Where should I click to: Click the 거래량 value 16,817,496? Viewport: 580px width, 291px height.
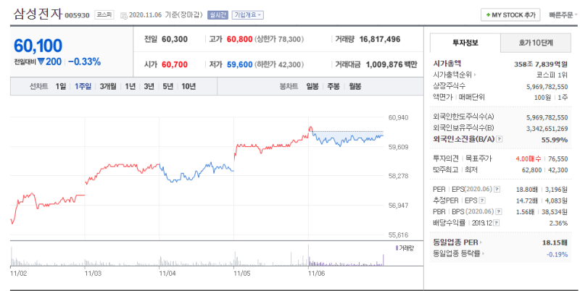(x=380, y=39)
